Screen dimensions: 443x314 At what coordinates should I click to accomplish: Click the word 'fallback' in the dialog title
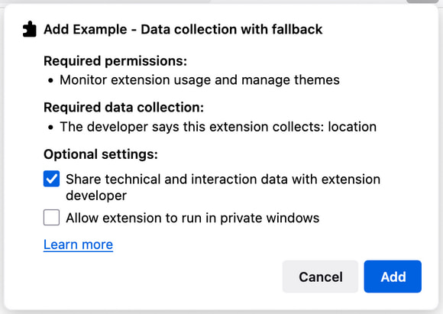pyautogui.click(x=297, y=29)
